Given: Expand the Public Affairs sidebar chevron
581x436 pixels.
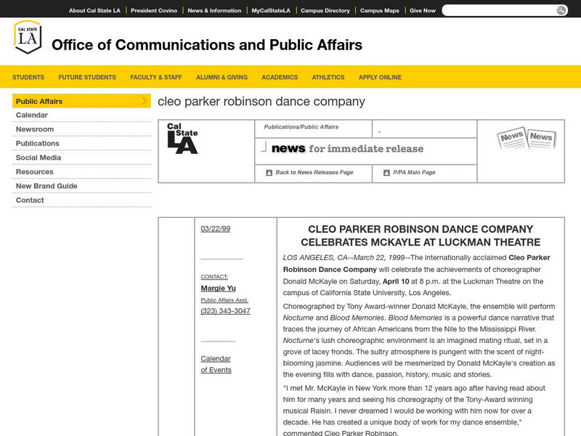Looking at the screenshot, I should click(145, 101).
